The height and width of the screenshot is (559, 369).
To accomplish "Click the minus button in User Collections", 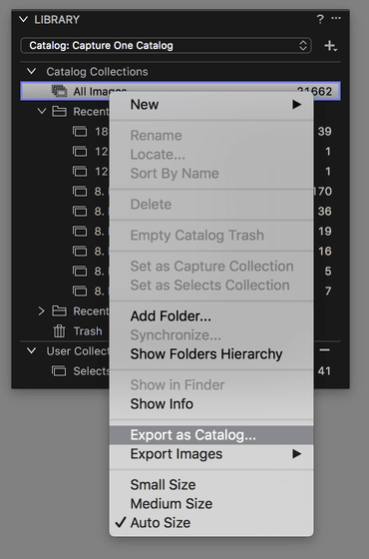I will point(324,350).
